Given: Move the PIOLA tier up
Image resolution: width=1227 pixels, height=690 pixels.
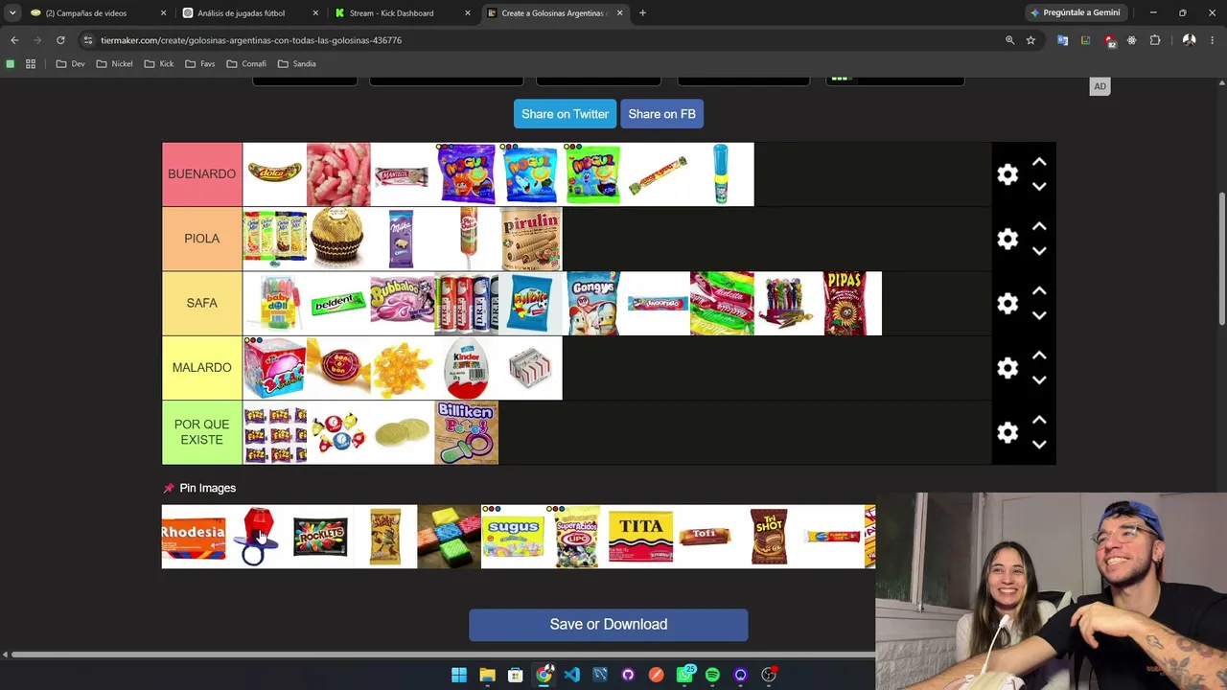Looking at the screenshot, I should (1039, 227).
